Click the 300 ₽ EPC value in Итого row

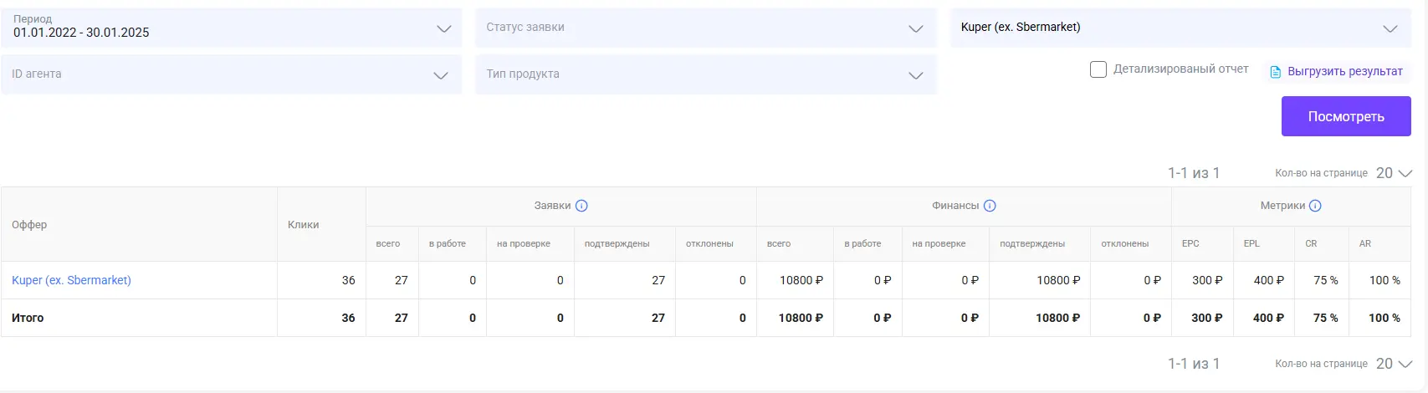[1206, 318]
